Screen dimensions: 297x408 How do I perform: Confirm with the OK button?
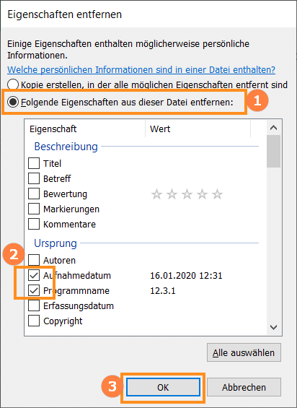click(x=163, y=388)
